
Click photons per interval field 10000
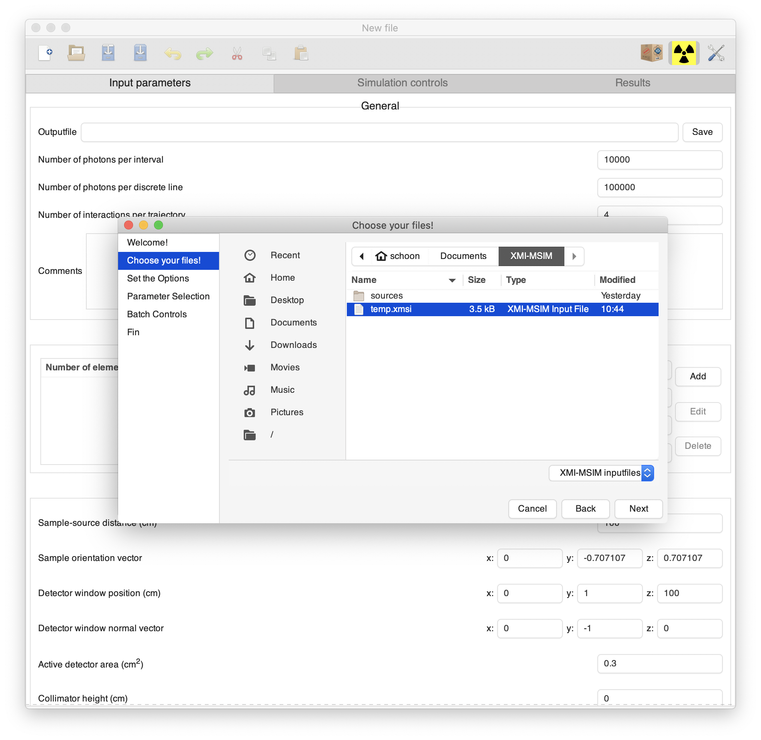pos(660,160)
